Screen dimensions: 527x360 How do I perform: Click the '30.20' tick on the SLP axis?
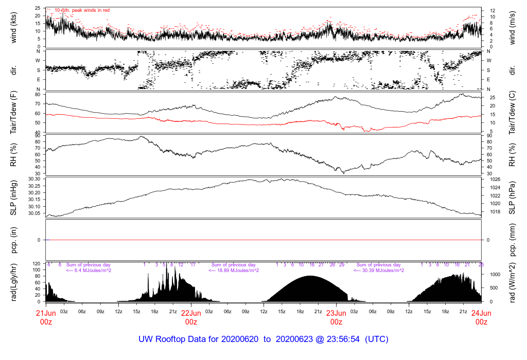pyautogui.click(x=34, y=193)
